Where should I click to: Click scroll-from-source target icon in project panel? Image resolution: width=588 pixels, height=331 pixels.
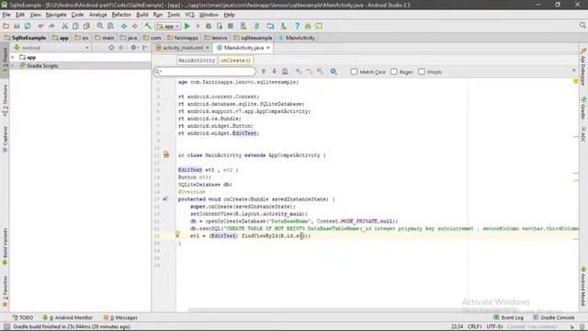point(111,48)
